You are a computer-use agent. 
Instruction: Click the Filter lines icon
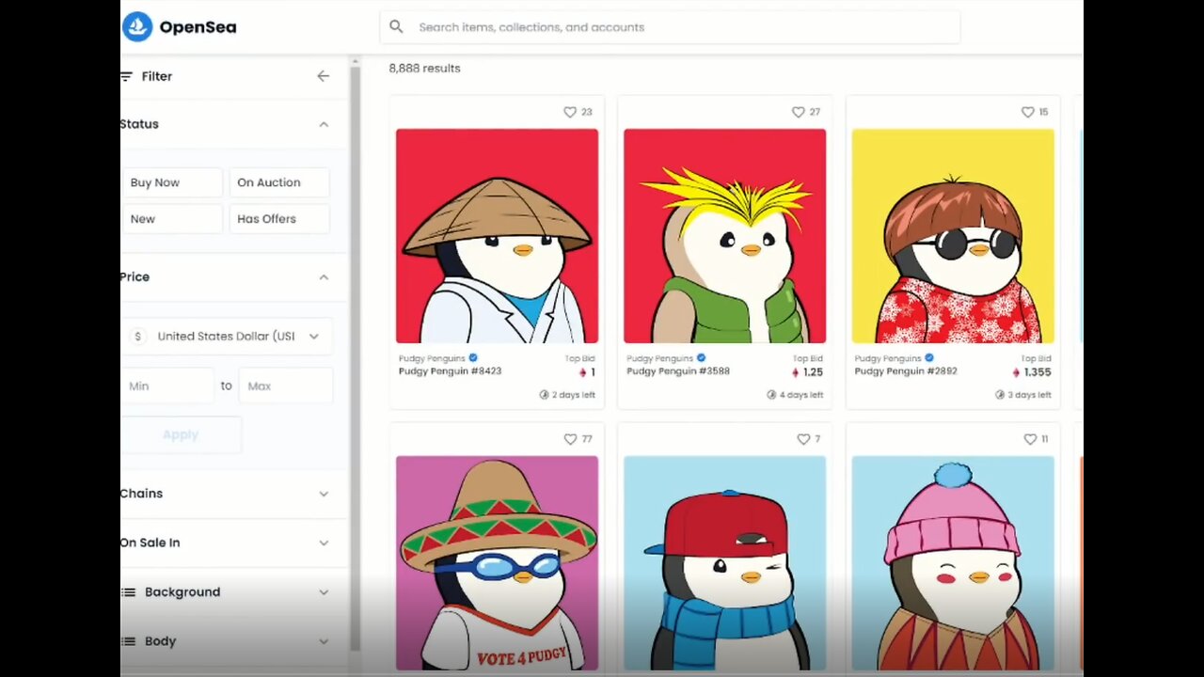[126, 76]
